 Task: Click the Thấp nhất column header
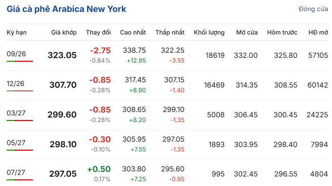[170, 32]
